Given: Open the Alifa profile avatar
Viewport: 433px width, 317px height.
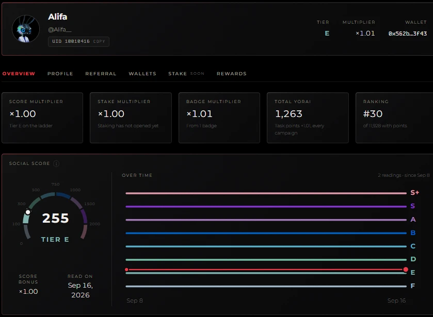Looking at the screenshot, I should 26,29.
